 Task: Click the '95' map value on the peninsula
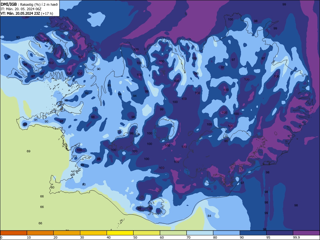pos(82,165)
